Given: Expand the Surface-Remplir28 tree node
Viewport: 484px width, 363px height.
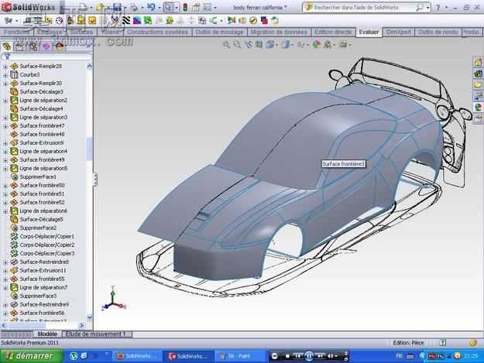Looking at the screenshot, I should [5, 67].
